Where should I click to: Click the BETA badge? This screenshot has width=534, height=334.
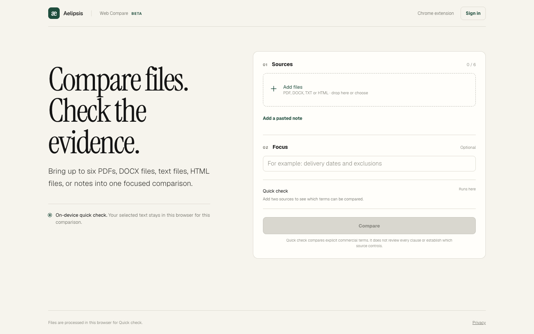(x=136, y=14)
